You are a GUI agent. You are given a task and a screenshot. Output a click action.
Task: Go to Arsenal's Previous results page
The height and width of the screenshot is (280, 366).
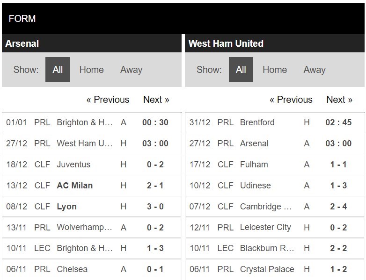pyautogui.click(x=108, y=100)
